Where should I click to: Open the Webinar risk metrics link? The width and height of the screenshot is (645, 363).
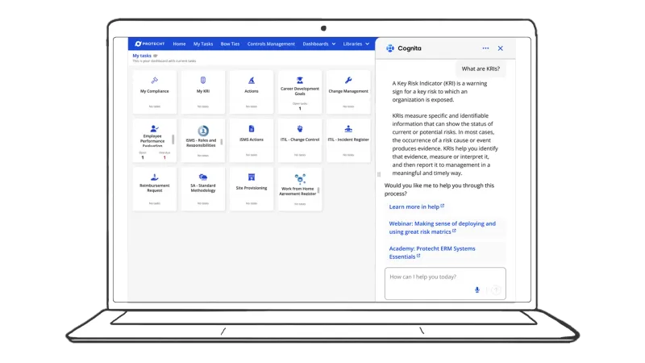click(442, 227)
